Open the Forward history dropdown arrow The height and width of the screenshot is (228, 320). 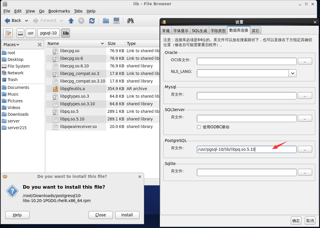pos(62,21)
